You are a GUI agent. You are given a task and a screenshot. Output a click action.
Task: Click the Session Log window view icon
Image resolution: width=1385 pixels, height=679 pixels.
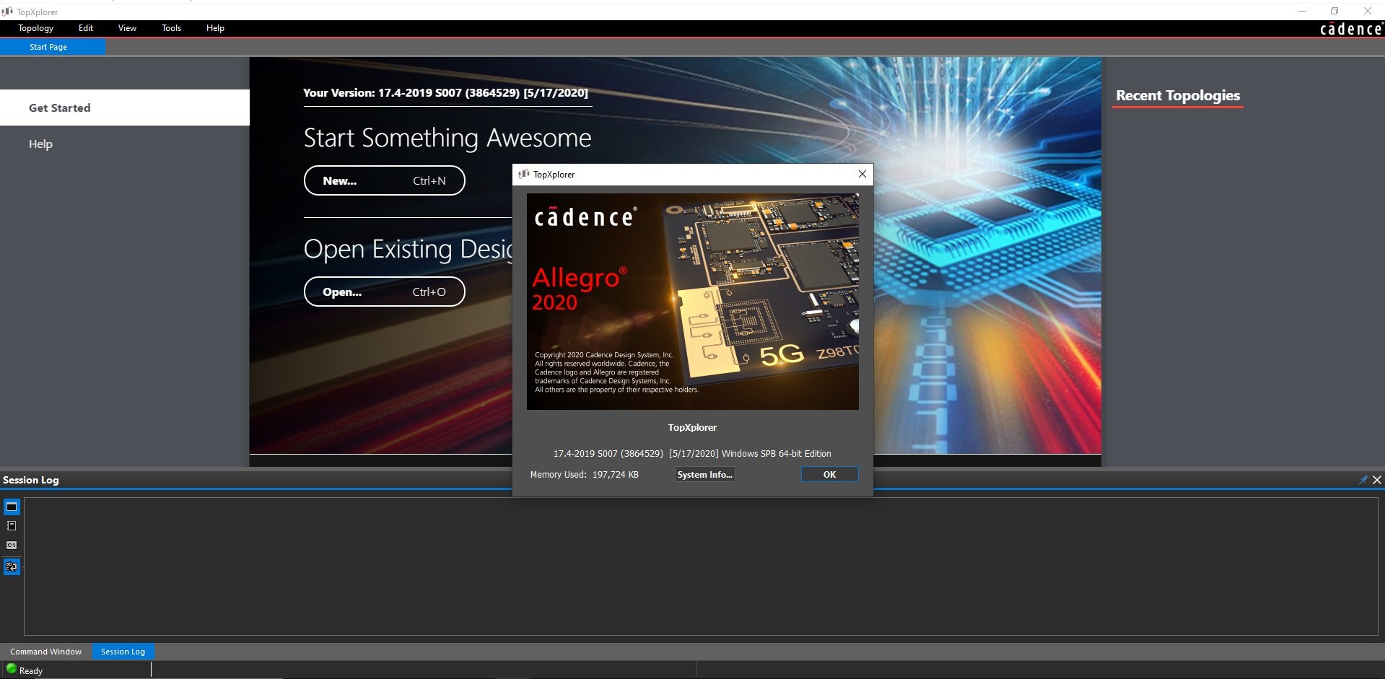click(x=12, y=507)
